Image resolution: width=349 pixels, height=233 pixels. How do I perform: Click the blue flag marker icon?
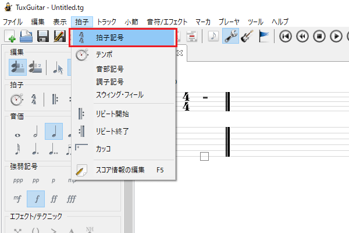(x=263, y=37)
